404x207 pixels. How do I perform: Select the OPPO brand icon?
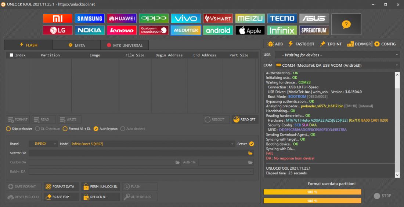click(154, 18)
